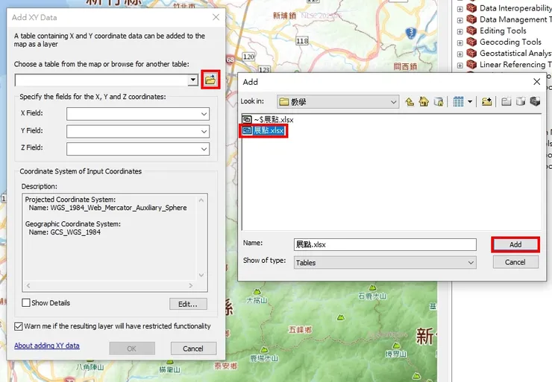
Task: Toggle the Show Details checkbox
Action: [26, 302]
